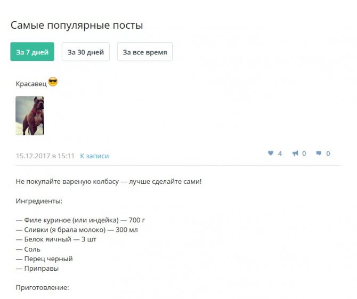Click the "Красавец" post caption text
357x299 pixels.
click(31, 84)
